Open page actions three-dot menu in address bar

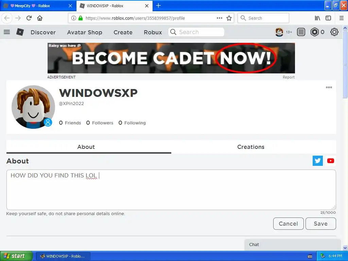click(x=219, y=18)
